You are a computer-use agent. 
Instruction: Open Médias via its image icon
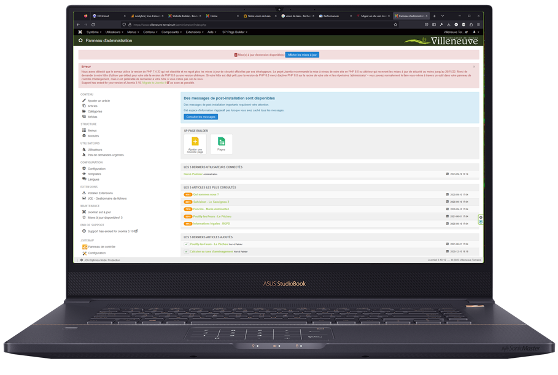click(x=83, y=117)
